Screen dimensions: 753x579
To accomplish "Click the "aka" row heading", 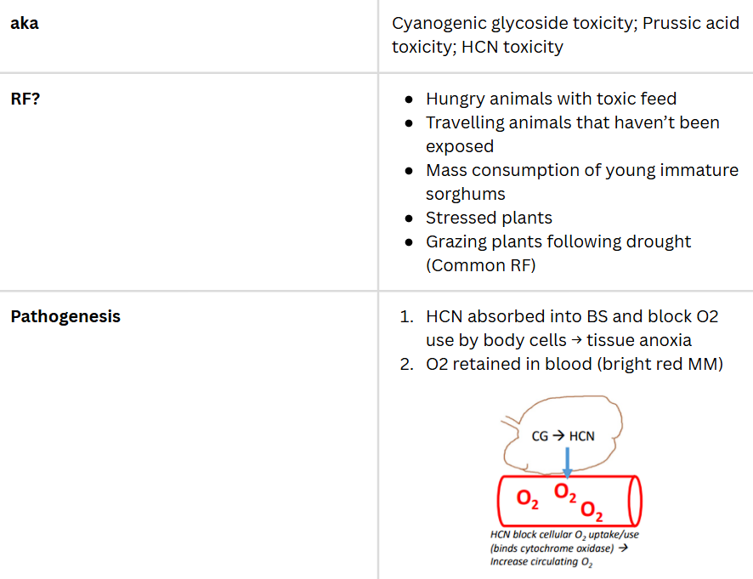I will 24,23.
